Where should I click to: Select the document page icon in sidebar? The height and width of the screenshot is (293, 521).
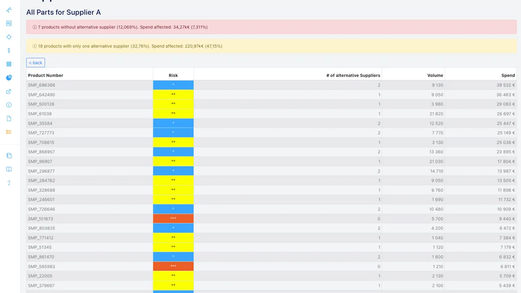pos(9,118)
